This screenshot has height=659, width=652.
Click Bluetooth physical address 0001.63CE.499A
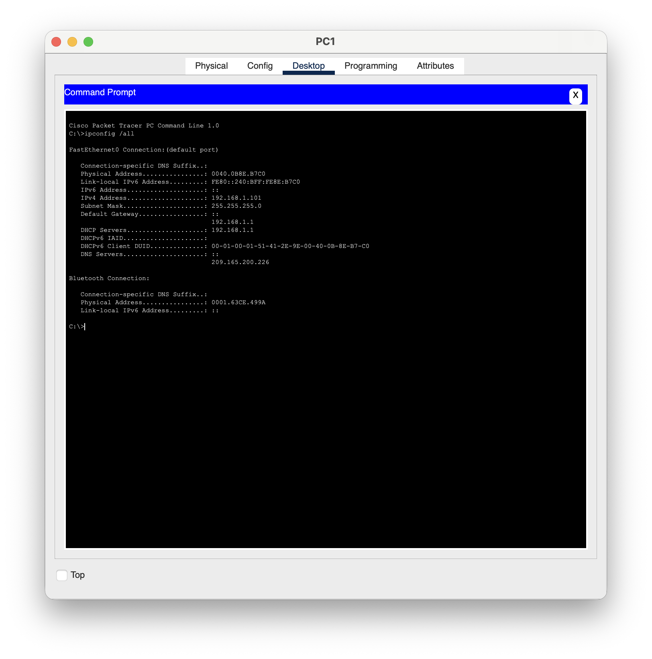238,303
